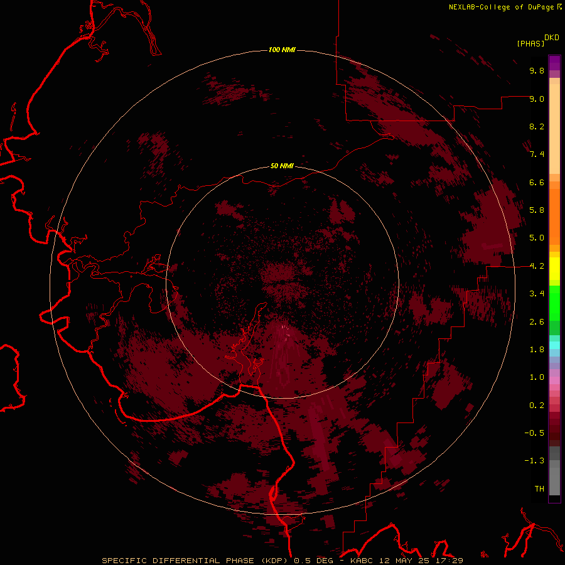Click the DKD label above the color scale
The width and height of the screenshot is (565, 565).
point(551,38)
